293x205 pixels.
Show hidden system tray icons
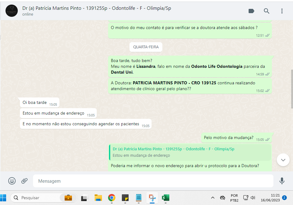click(x=213, y=198)
